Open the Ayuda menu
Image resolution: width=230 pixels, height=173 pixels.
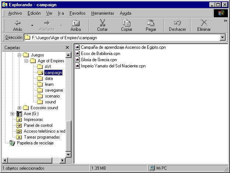click(x=125, y=13)
